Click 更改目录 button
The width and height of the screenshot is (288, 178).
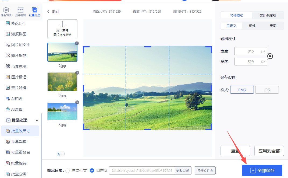point(183,170)
